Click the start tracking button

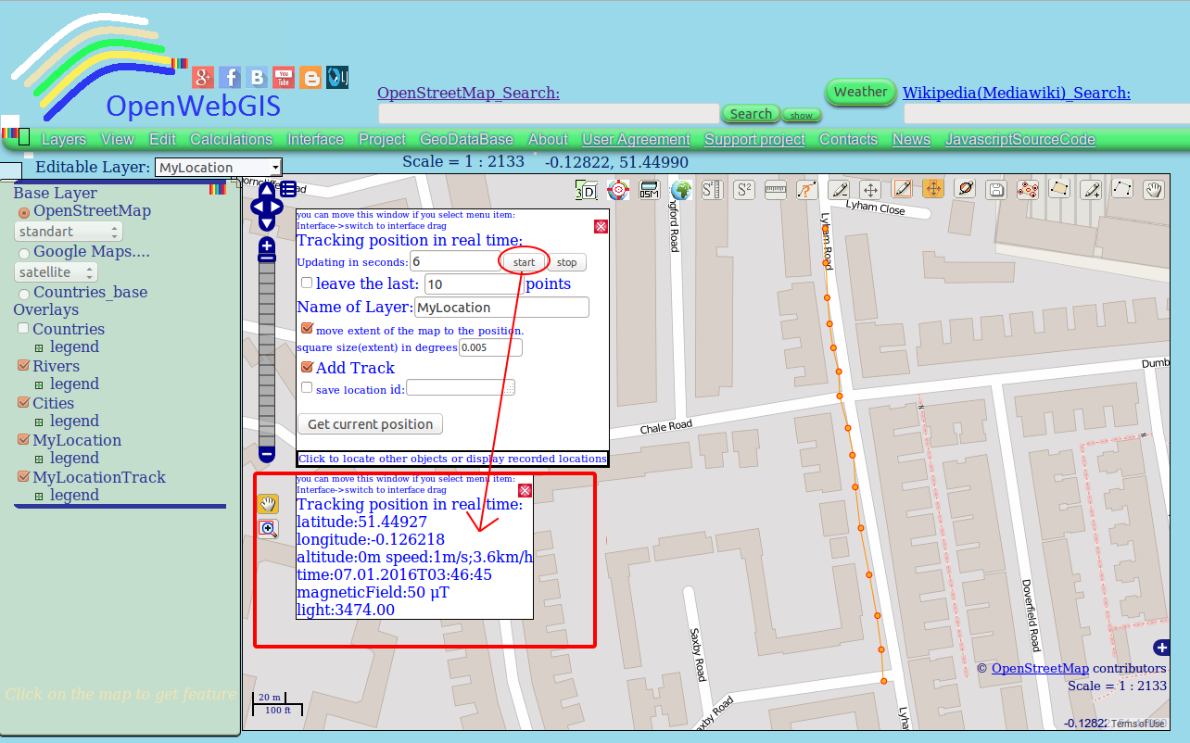525,262
